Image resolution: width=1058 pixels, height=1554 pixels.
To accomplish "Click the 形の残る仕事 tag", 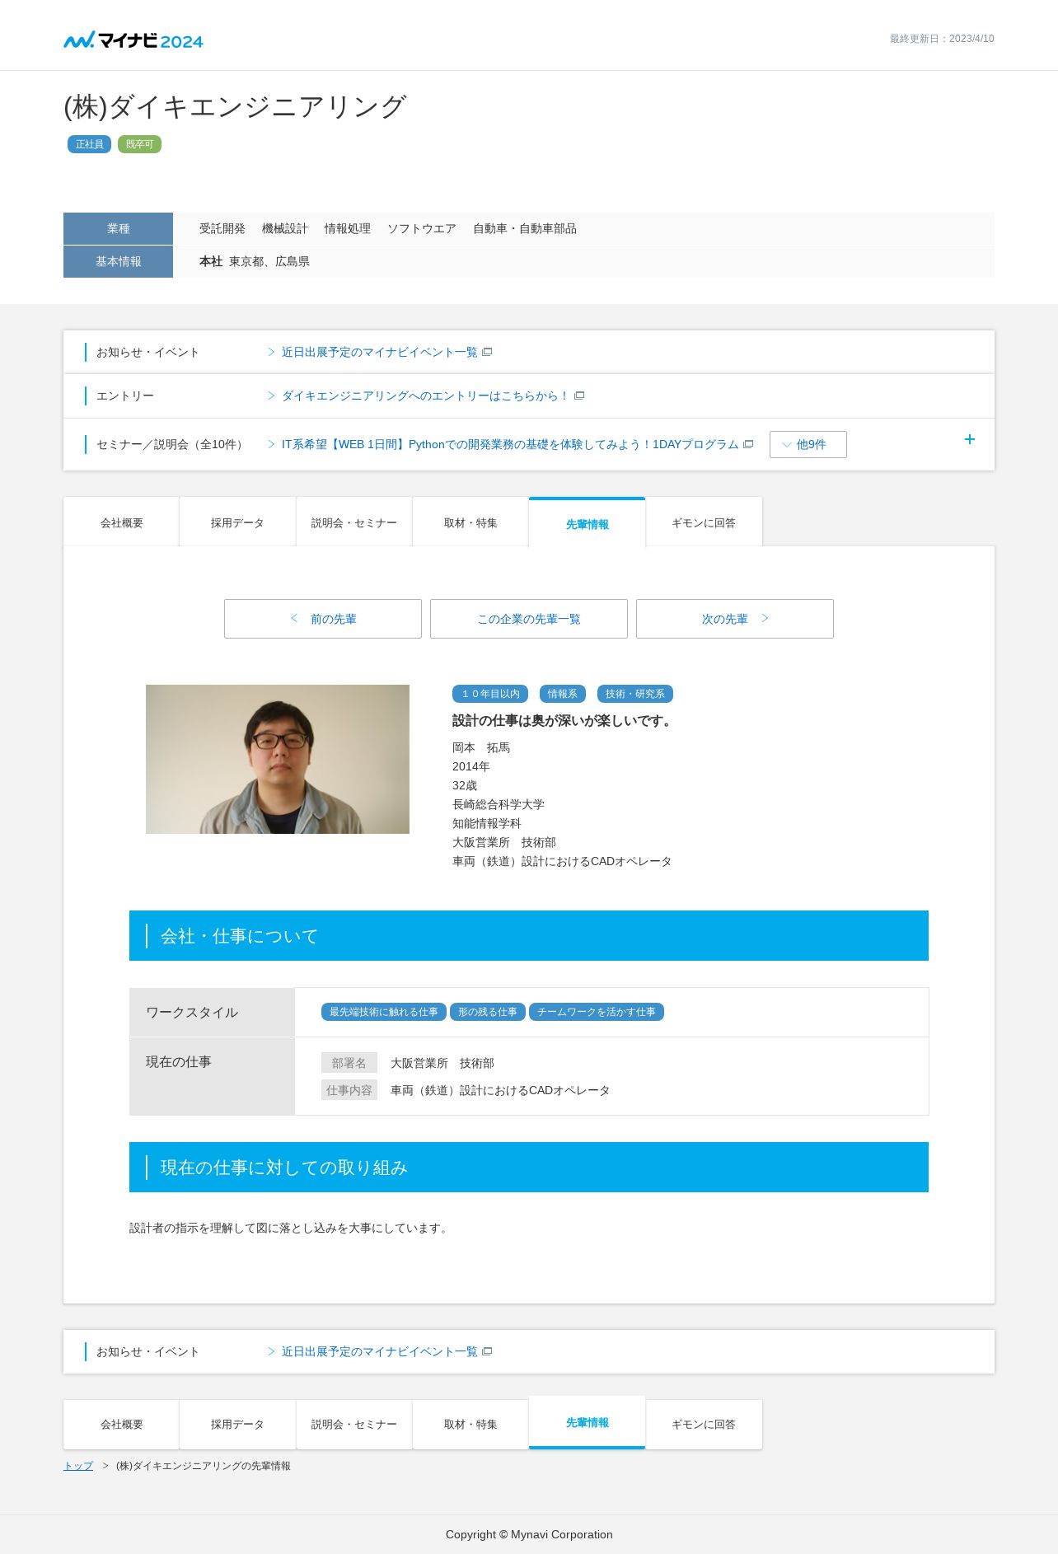I will 488,1012.
